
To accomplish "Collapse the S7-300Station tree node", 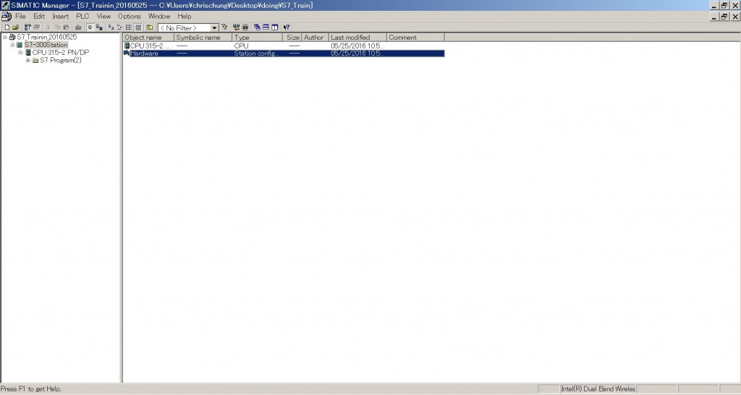I will tap(13, 45).
